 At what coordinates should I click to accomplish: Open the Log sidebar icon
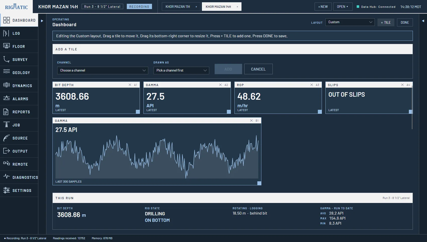pos(6,33)
